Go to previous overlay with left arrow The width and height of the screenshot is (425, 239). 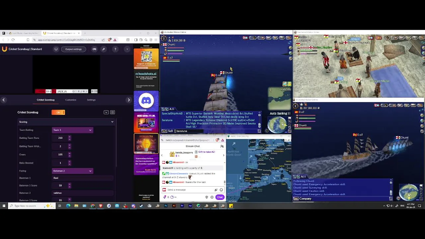tap(3, 100)
